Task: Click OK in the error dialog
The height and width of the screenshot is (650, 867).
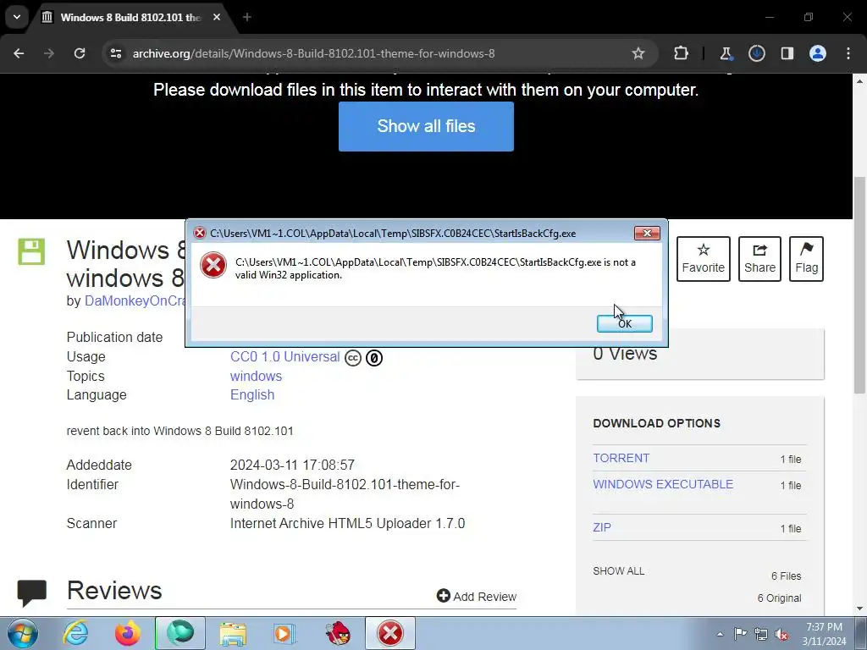Action: [624, 323]
